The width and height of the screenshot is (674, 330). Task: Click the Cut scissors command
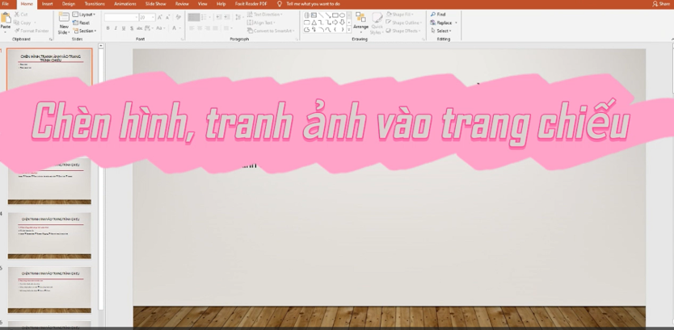[x=21, y=15]
